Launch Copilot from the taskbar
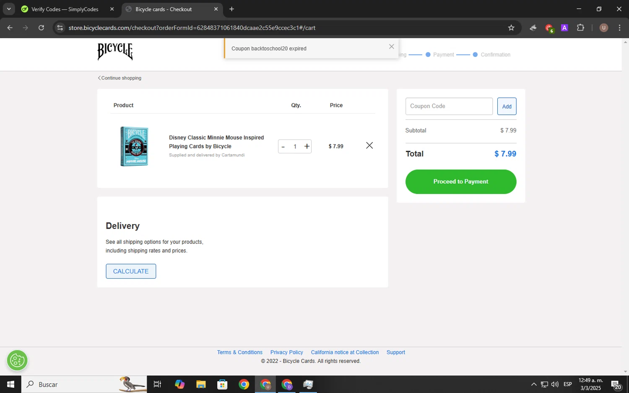Screen dimensions: 629x393 [179, 384]
